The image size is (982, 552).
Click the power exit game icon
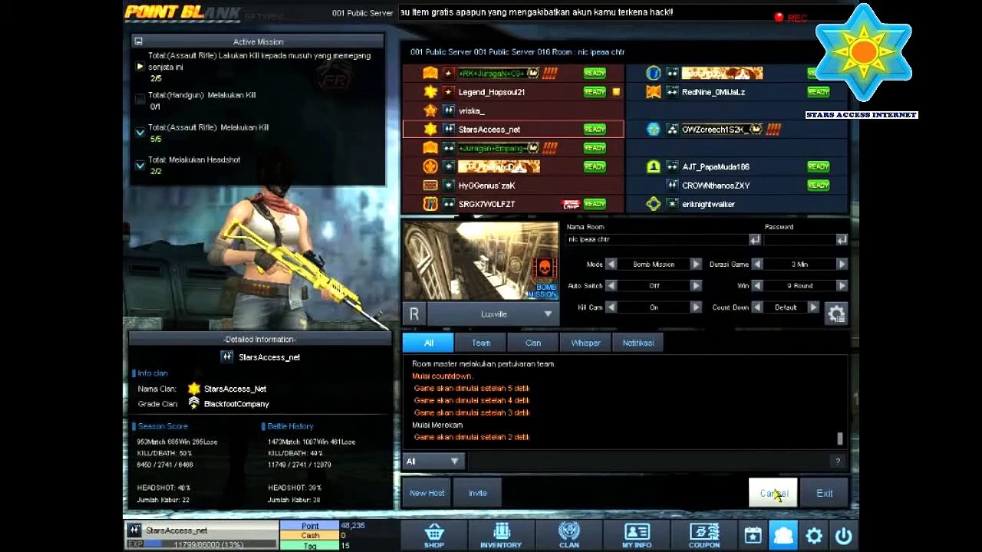(843, 535)
